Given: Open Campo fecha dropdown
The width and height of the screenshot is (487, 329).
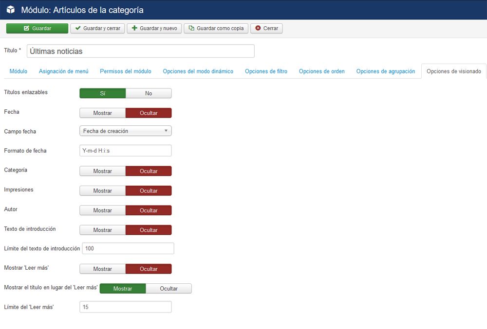Looking at the screenshot, I should [x=126, y=131].
